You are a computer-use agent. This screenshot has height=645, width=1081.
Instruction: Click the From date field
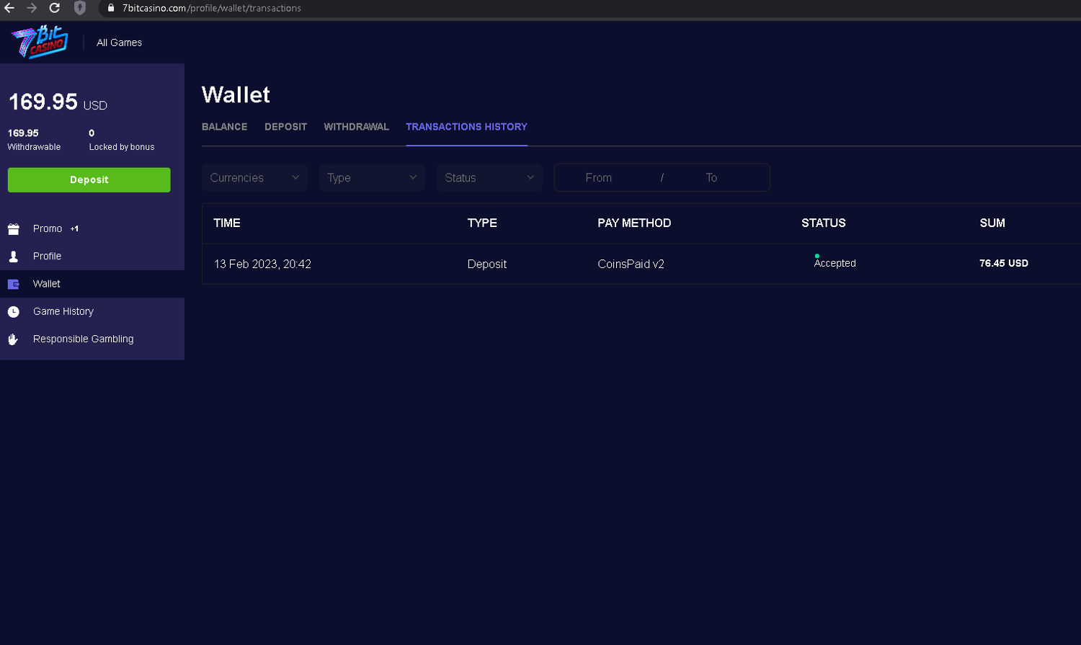click(599, 178)
